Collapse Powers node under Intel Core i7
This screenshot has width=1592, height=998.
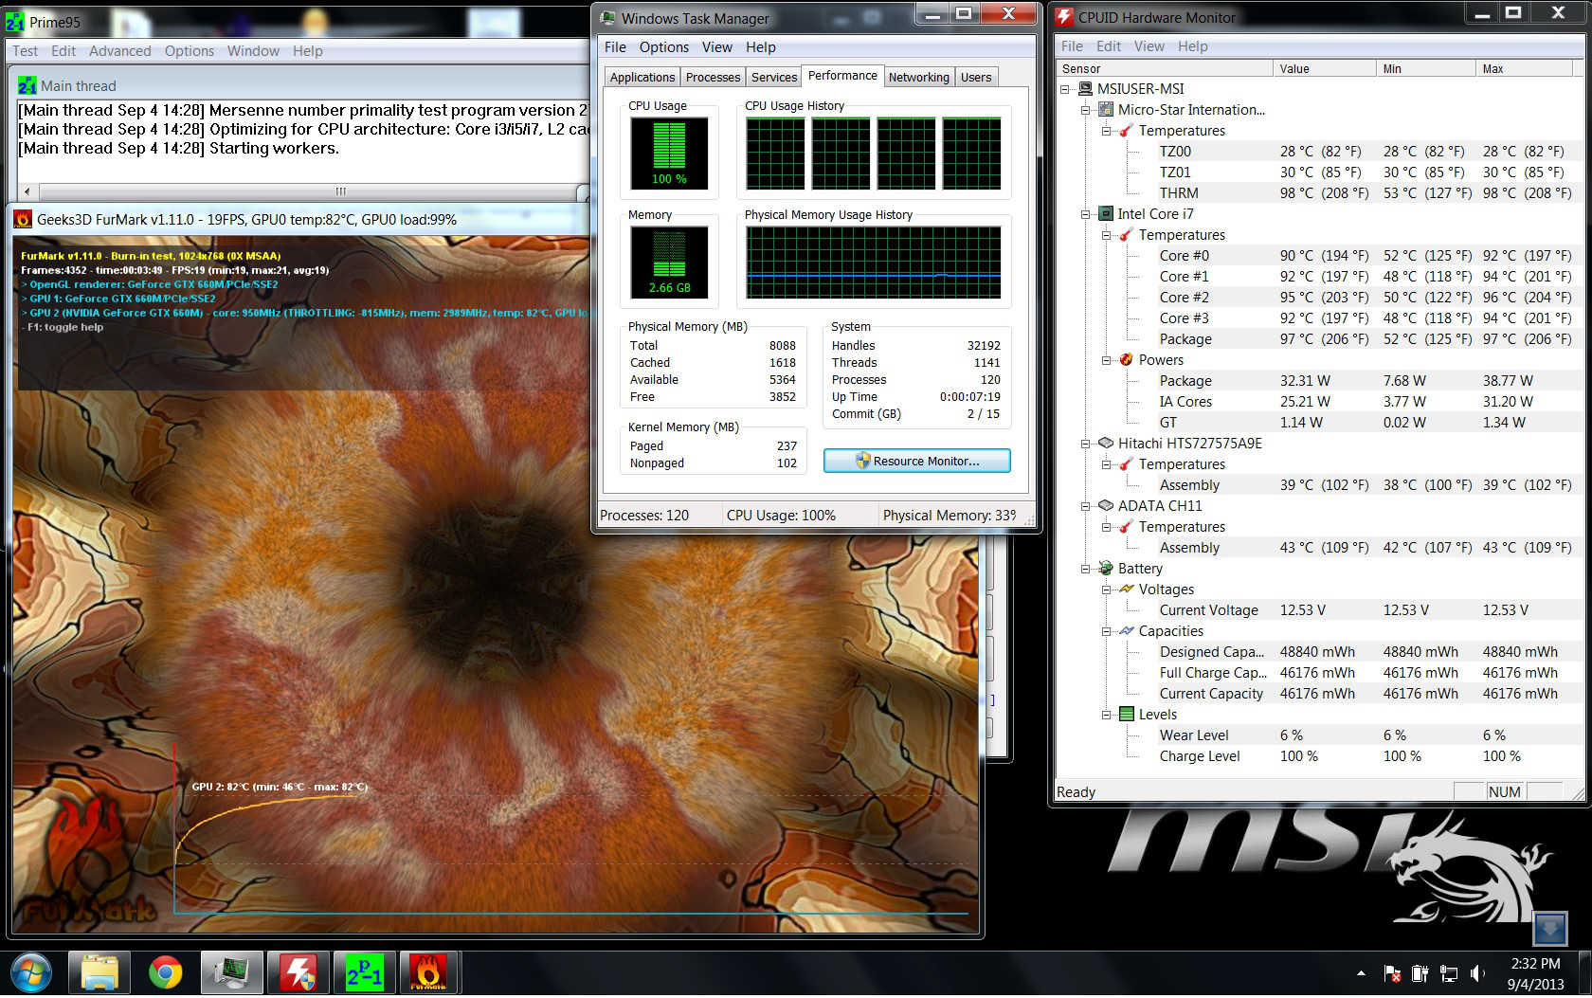pos(1107,360)
